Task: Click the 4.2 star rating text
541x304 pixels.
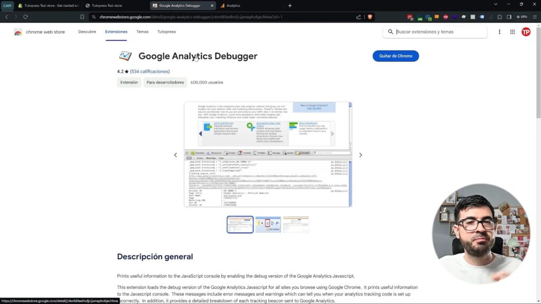Action: pyautogui.click(x=123, y=71)
